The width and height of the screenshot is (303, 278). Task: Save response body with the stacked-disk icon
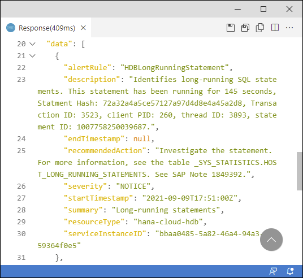point(245,28)
